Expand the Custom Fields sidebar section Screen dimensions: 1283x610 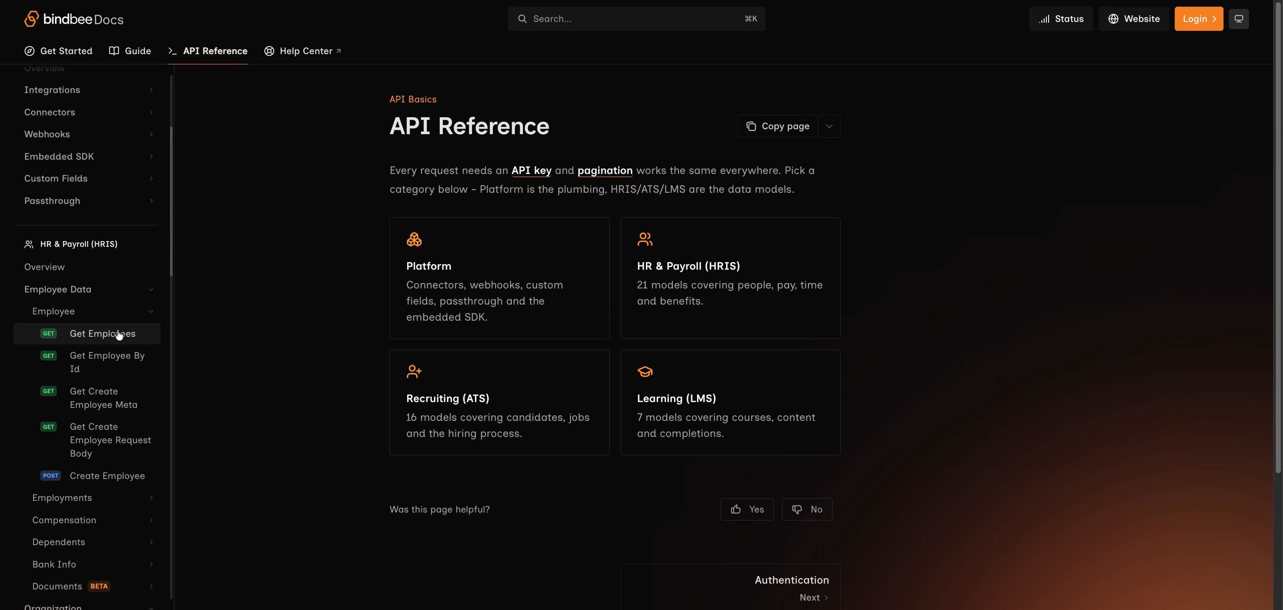(151, 179)
